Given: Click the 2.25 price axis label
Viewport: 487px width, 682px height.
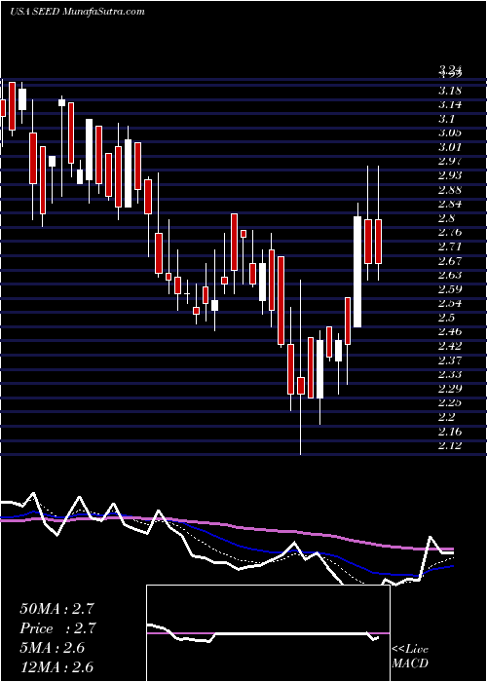Looking at the screenshot, I should (450, 402).
